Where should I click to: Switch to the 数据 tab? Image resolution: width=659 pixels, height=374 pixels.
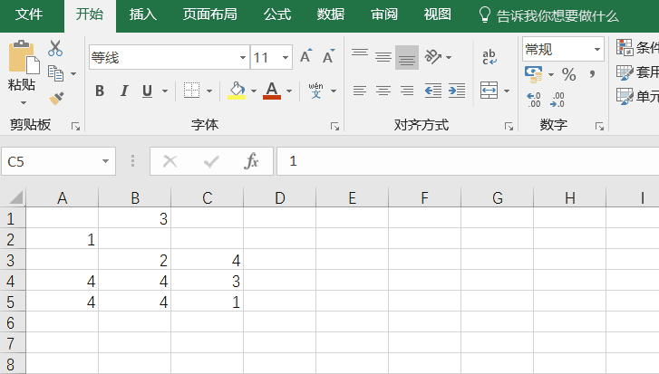(x=331, y=14)
